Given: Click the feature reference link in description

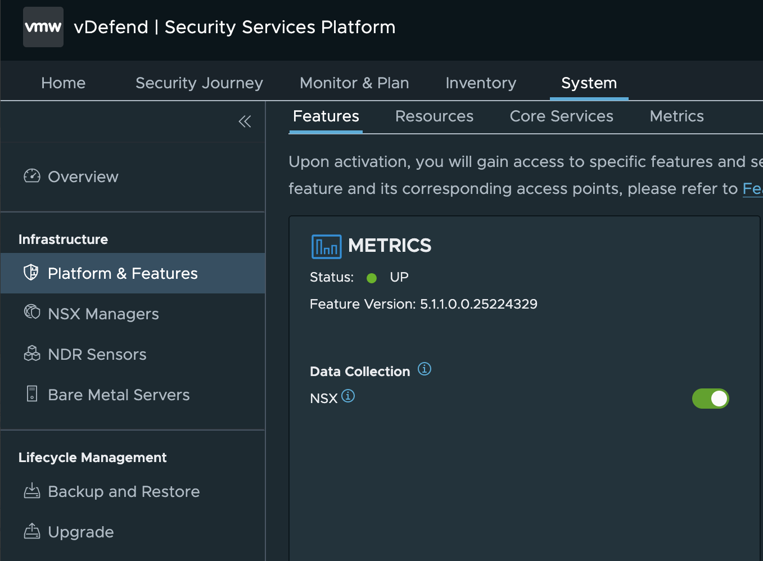Looking at the screenshot, I should [752, 189].
